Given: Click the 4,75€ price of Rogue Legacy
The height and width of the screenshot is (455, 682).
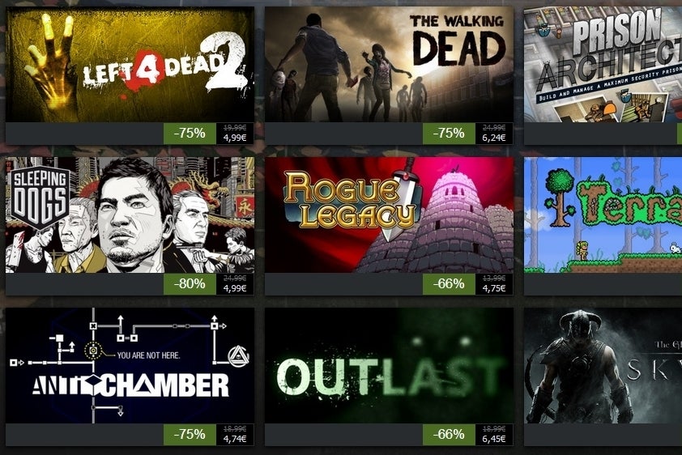Looking at the screenshot, I should (493, 288).
